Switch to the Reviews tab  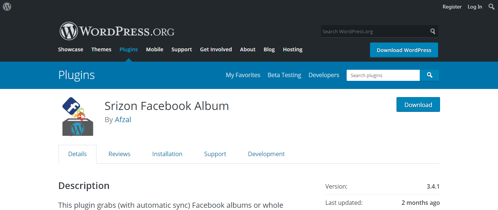point(120,154)
